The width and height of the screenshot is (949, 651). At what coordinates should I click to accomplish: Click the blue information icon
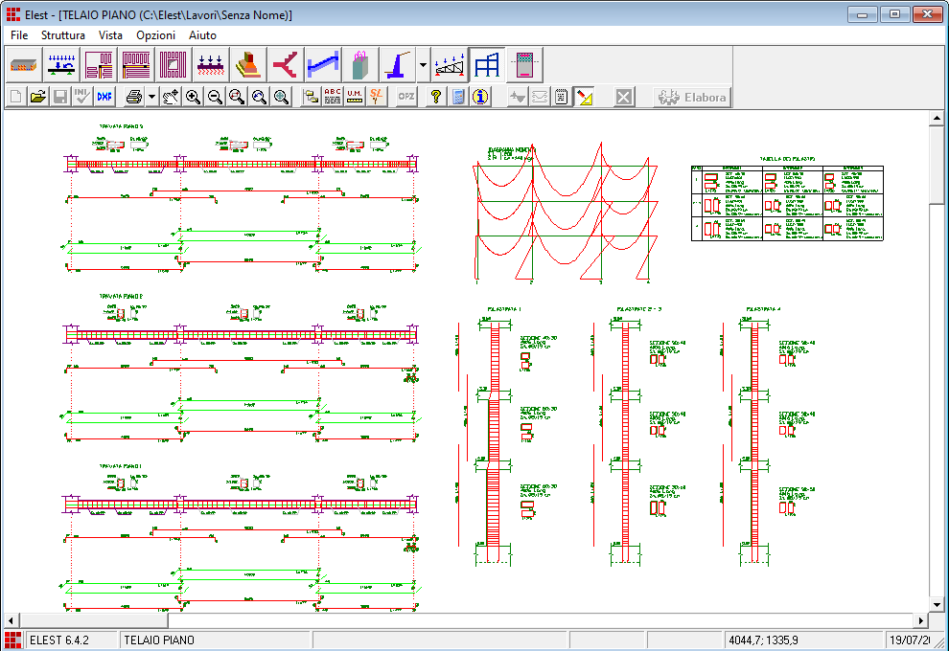480,97
